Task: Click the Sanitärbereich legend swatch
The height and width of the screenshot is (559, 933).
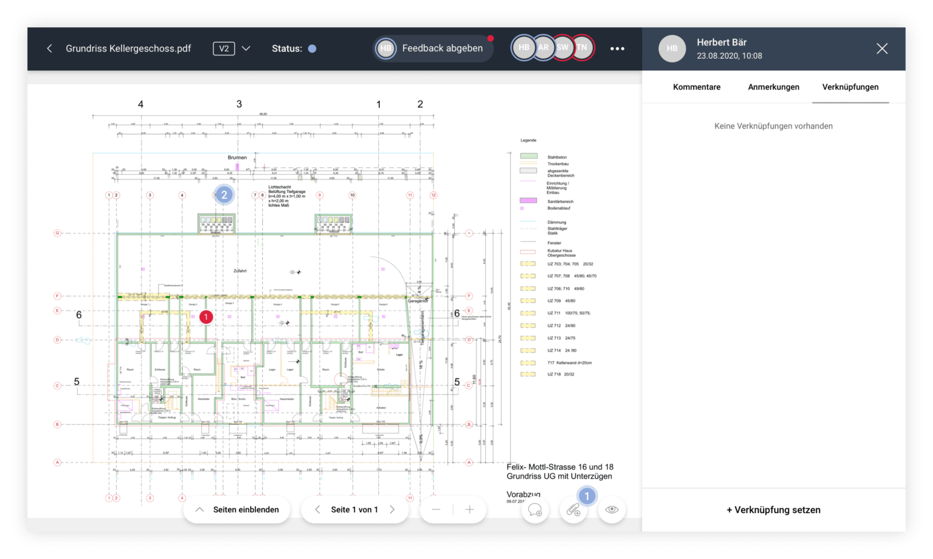Action: [529, 201]
